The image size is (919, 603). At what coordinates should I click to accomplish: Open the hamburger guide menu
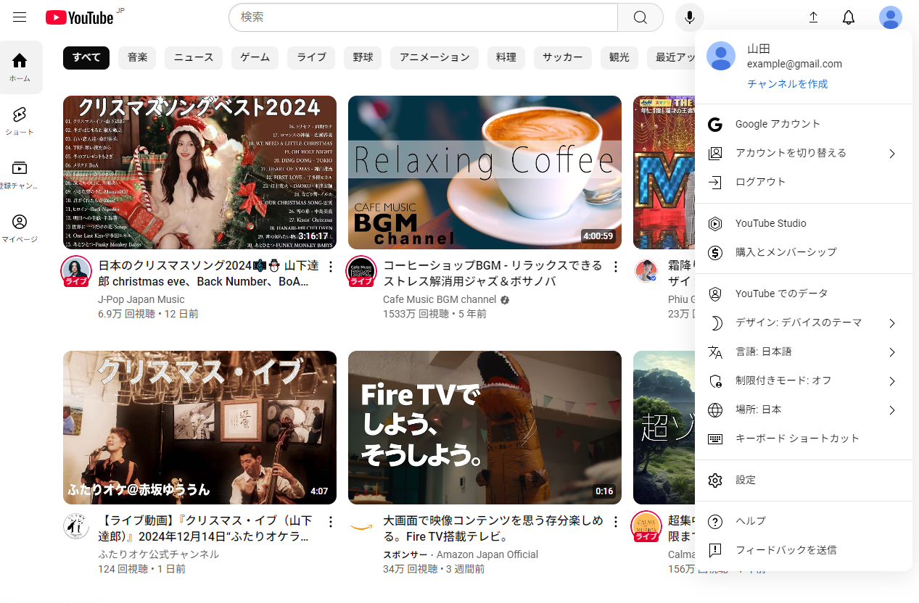point(20,17)
